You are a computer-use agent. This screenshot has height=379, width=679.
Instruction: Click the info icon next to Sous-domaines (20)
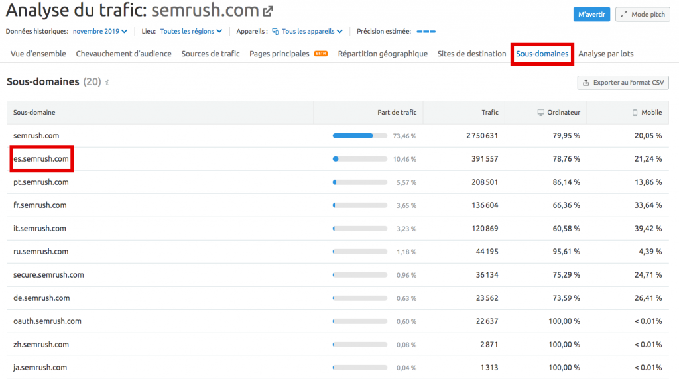[107, 82]
